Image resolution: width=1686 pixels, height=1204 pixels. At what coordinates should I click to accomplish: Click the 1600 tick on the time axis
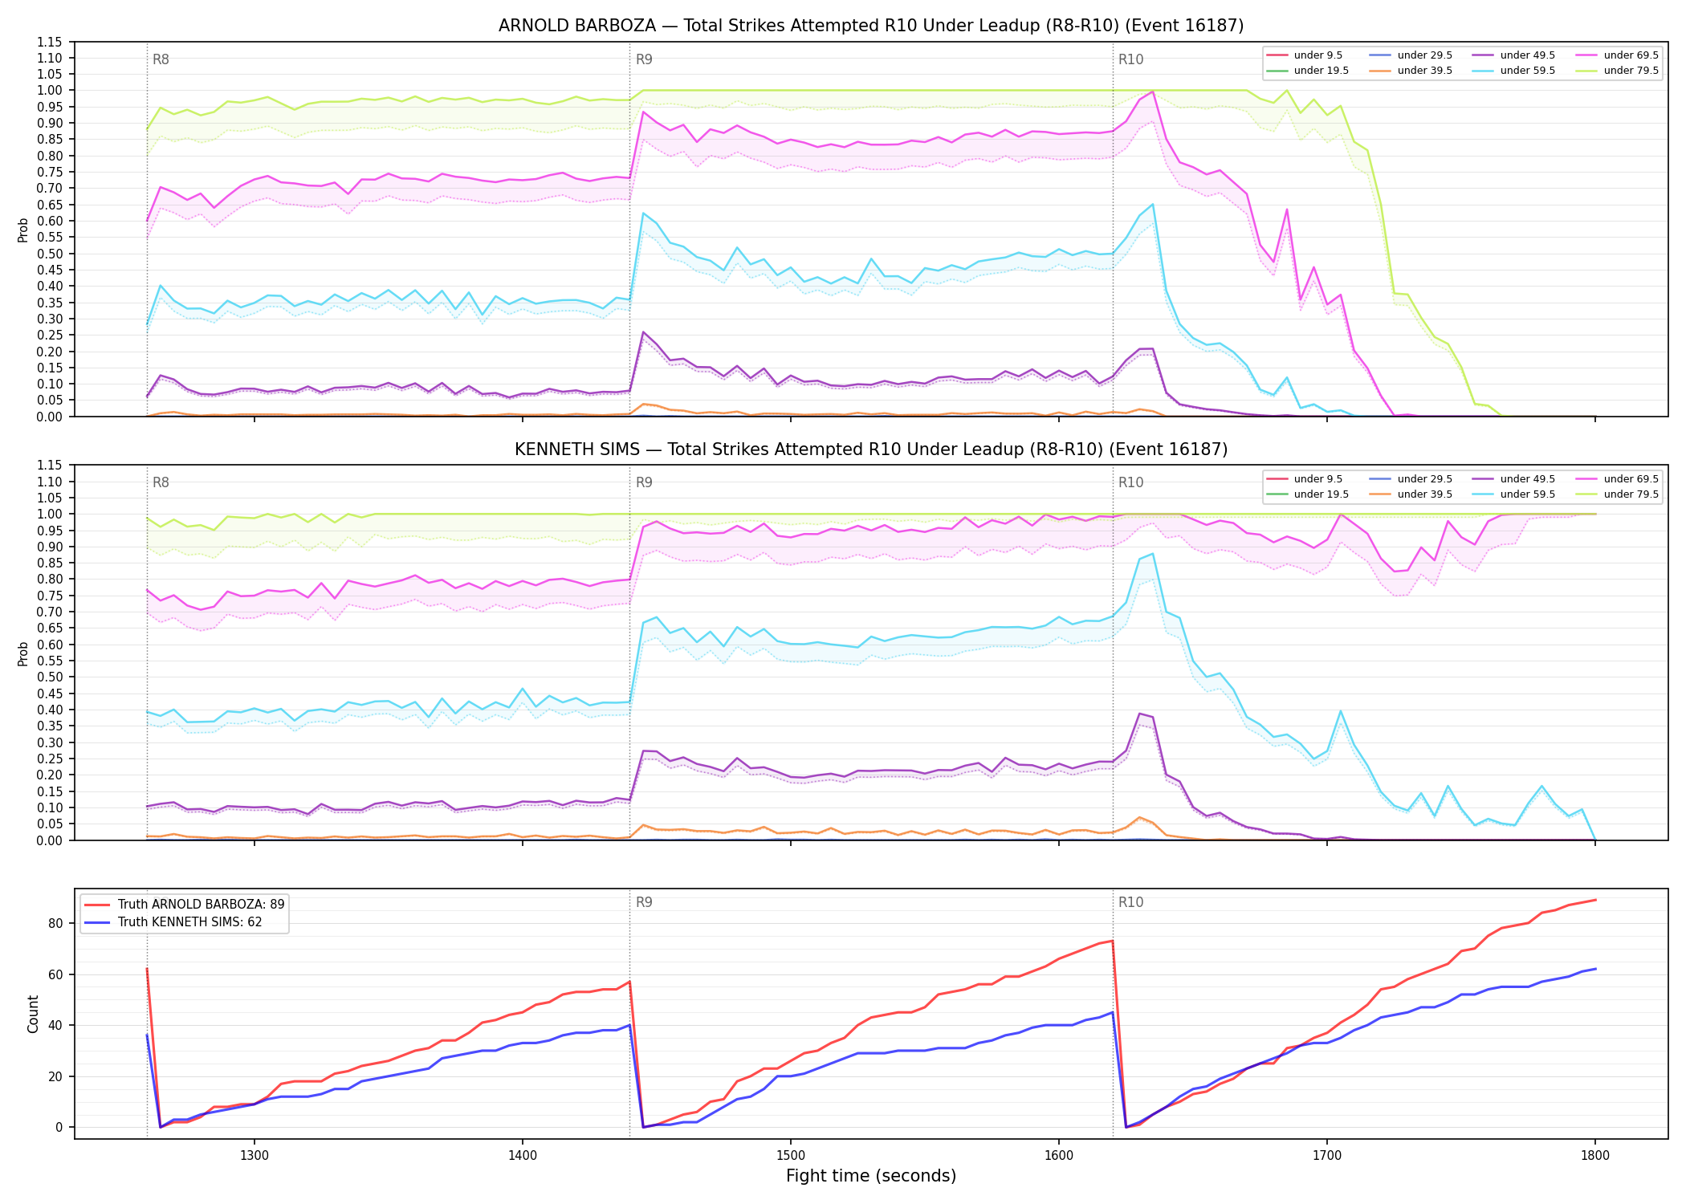pyautogui.click(x=1059, y=1156)
